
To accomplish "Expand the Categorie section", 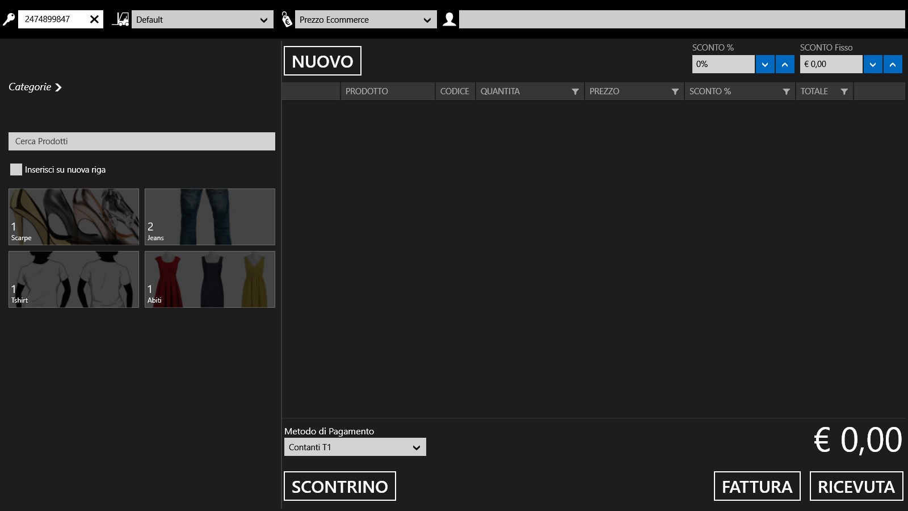I will 35,87.
